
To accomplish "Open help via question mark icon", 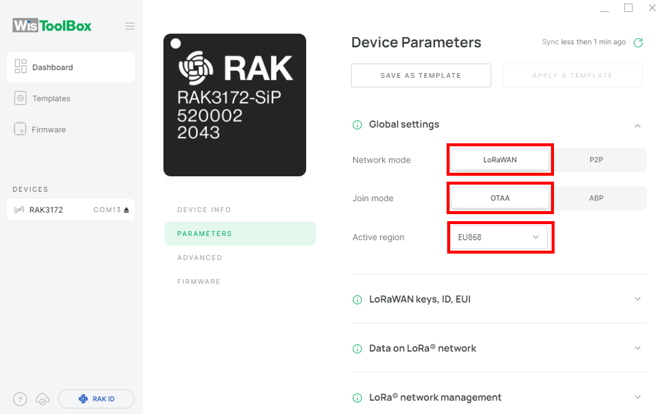I will (x=20, y=399).
